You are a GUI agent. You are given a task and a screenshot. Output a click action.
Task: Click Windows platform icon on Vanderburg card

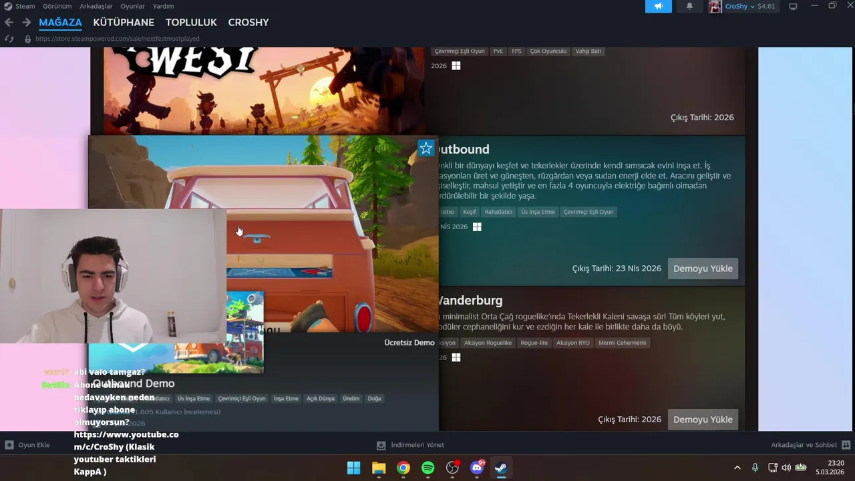coord(456,357)
